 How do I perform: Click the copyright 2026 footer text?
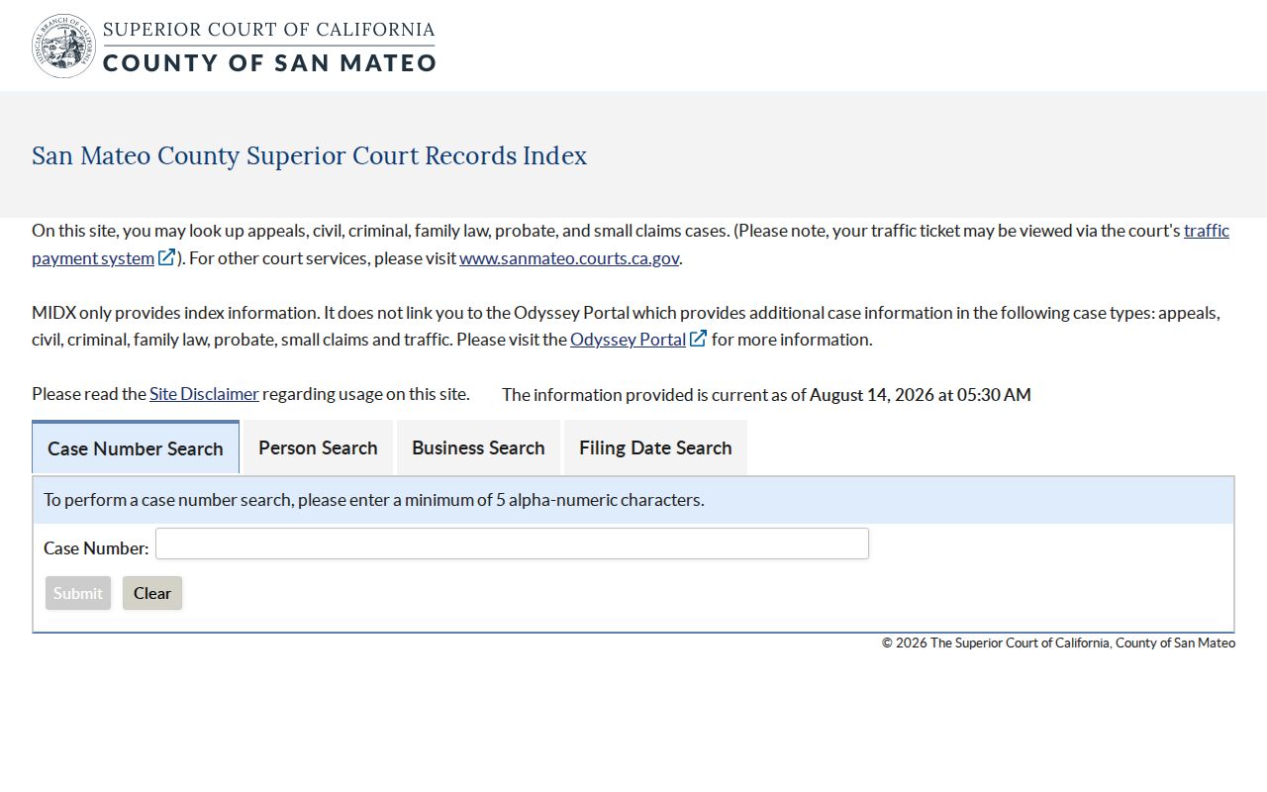1058,643
